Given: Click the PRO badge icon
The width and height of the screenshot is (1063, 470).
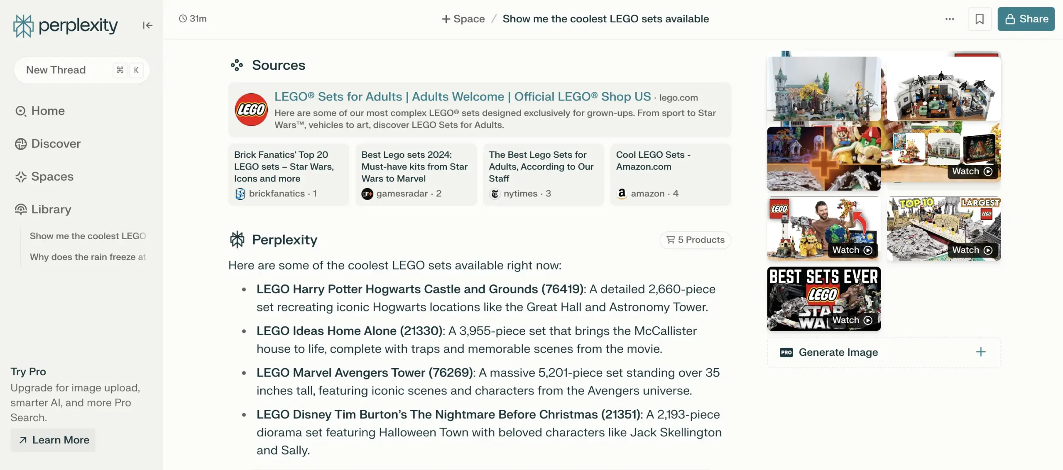Looking at the screenshot, I should coord(786,352).
